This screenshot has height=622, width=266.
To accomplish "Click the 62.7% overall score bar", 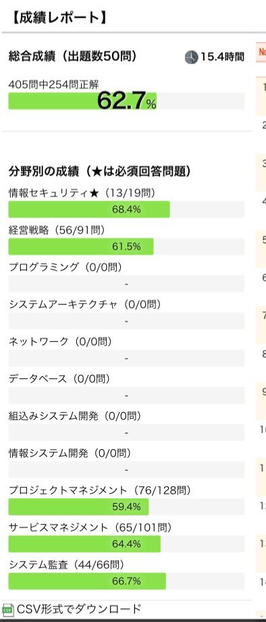I will click(126, 101).
